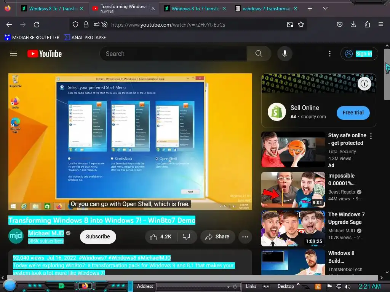390x292 pixels.
Task: Open Impossible 0.00001% video thumbnail
Action: point(293,190)
